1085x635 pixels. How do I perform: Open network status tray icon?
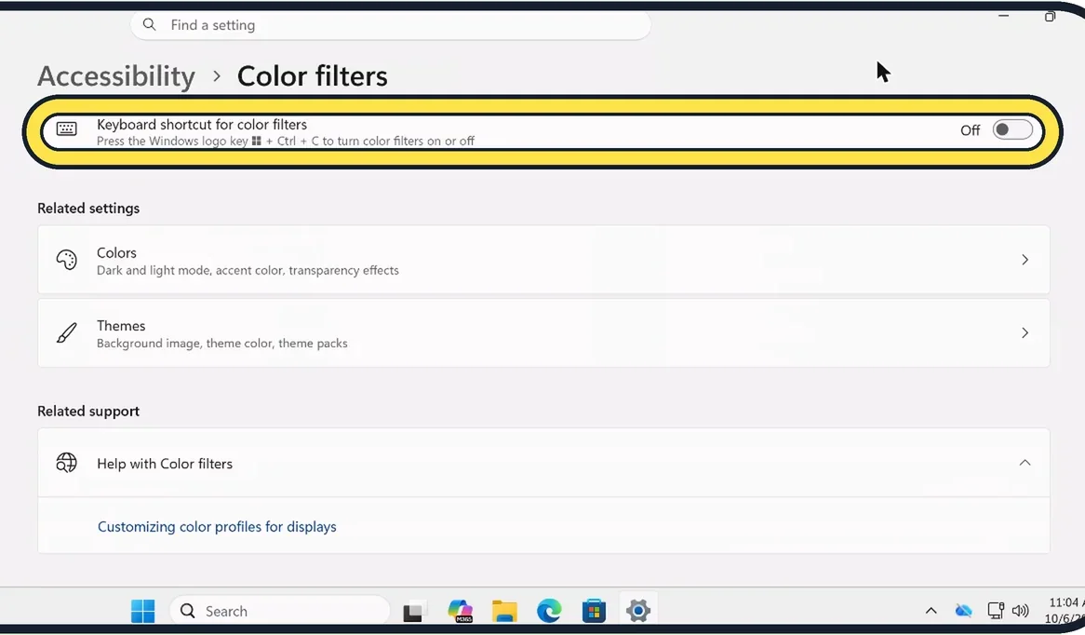(x=996, y=610)
